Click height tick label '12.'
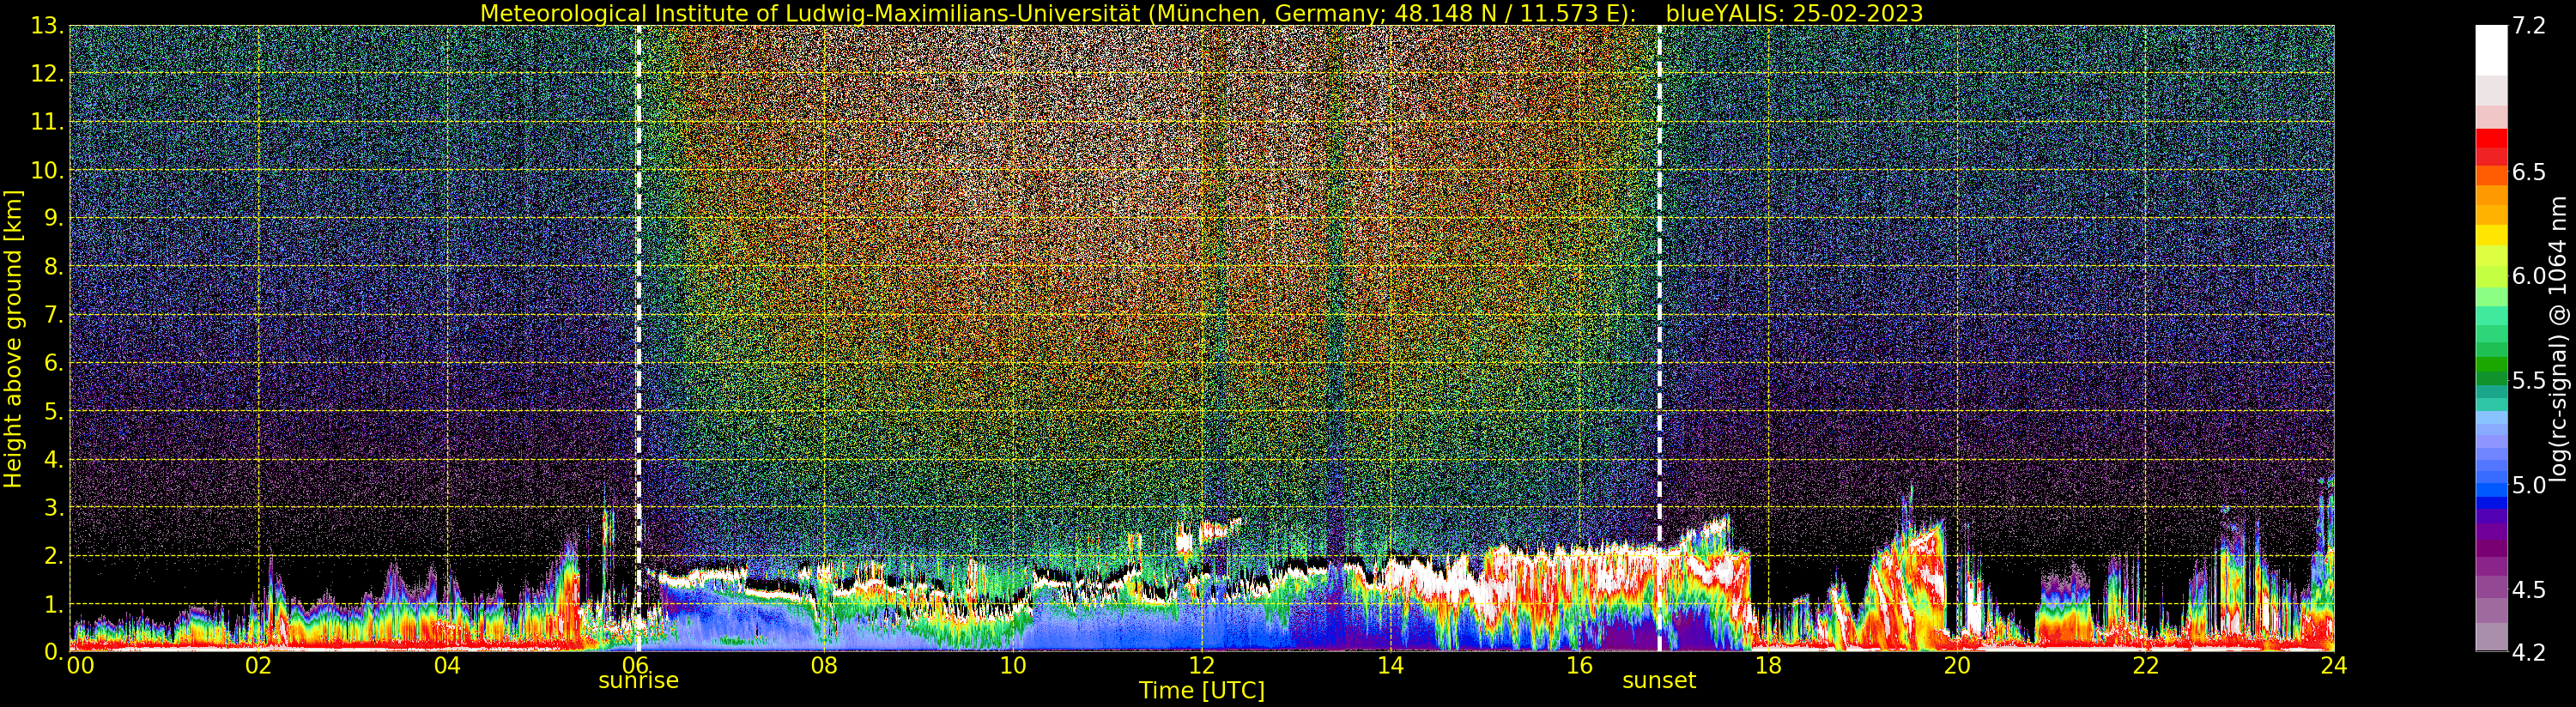 (46, 74)
